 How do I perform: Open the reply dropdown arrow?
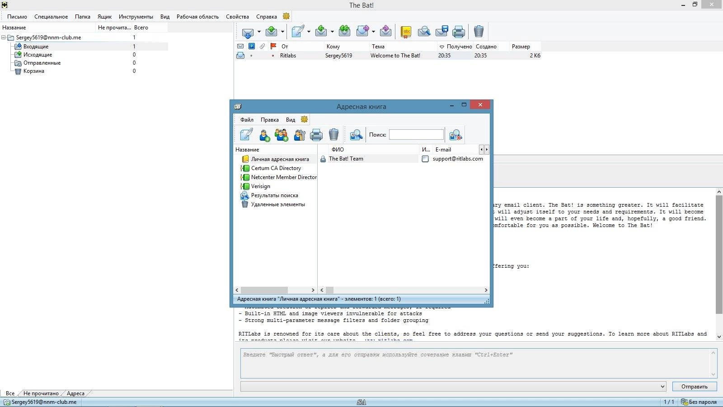(x=332, y=32)
